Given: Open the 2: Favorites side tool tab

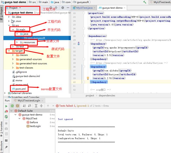Looking at the screenshot, I should 1,129.
